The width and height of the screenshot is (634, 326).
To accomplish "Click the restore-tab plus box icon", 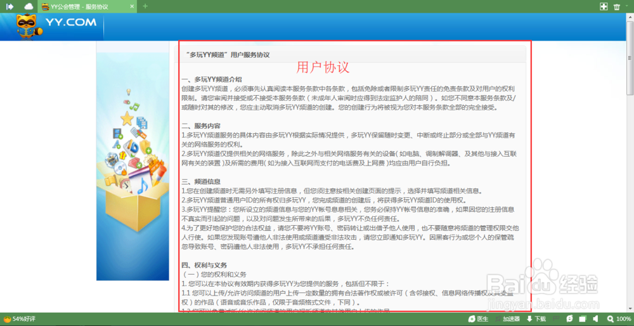I will click(x=604, y=6).
